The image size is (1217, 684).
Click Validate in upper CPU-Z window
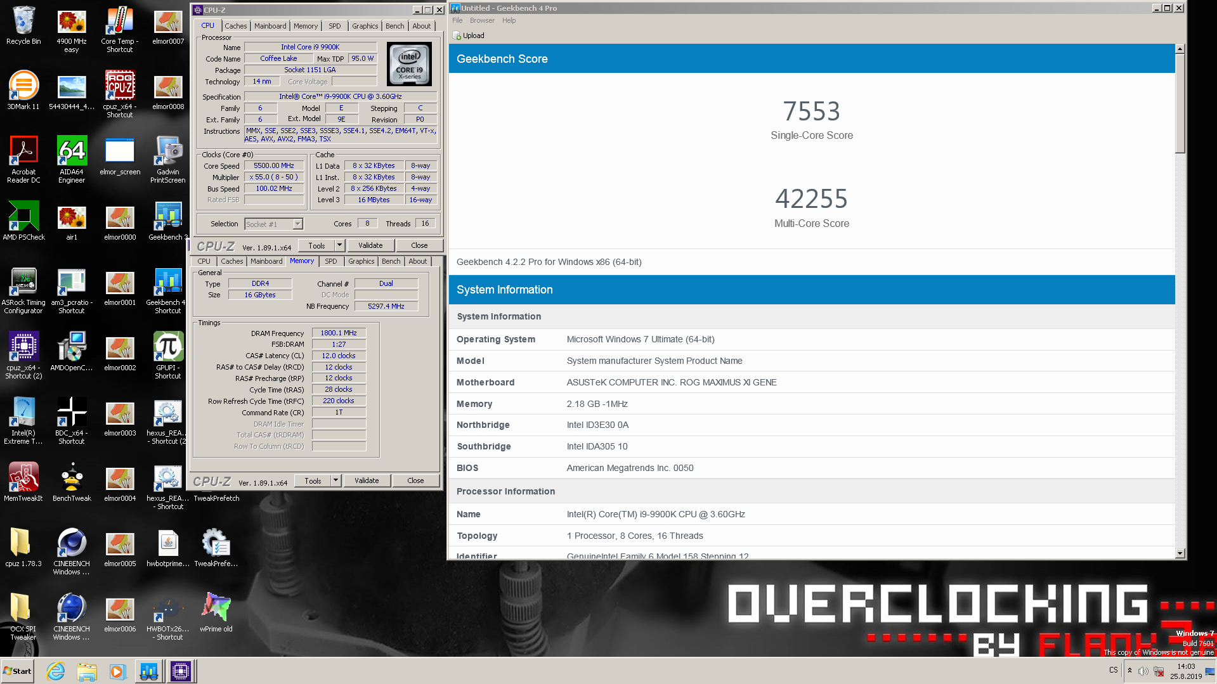coord(370,245)
